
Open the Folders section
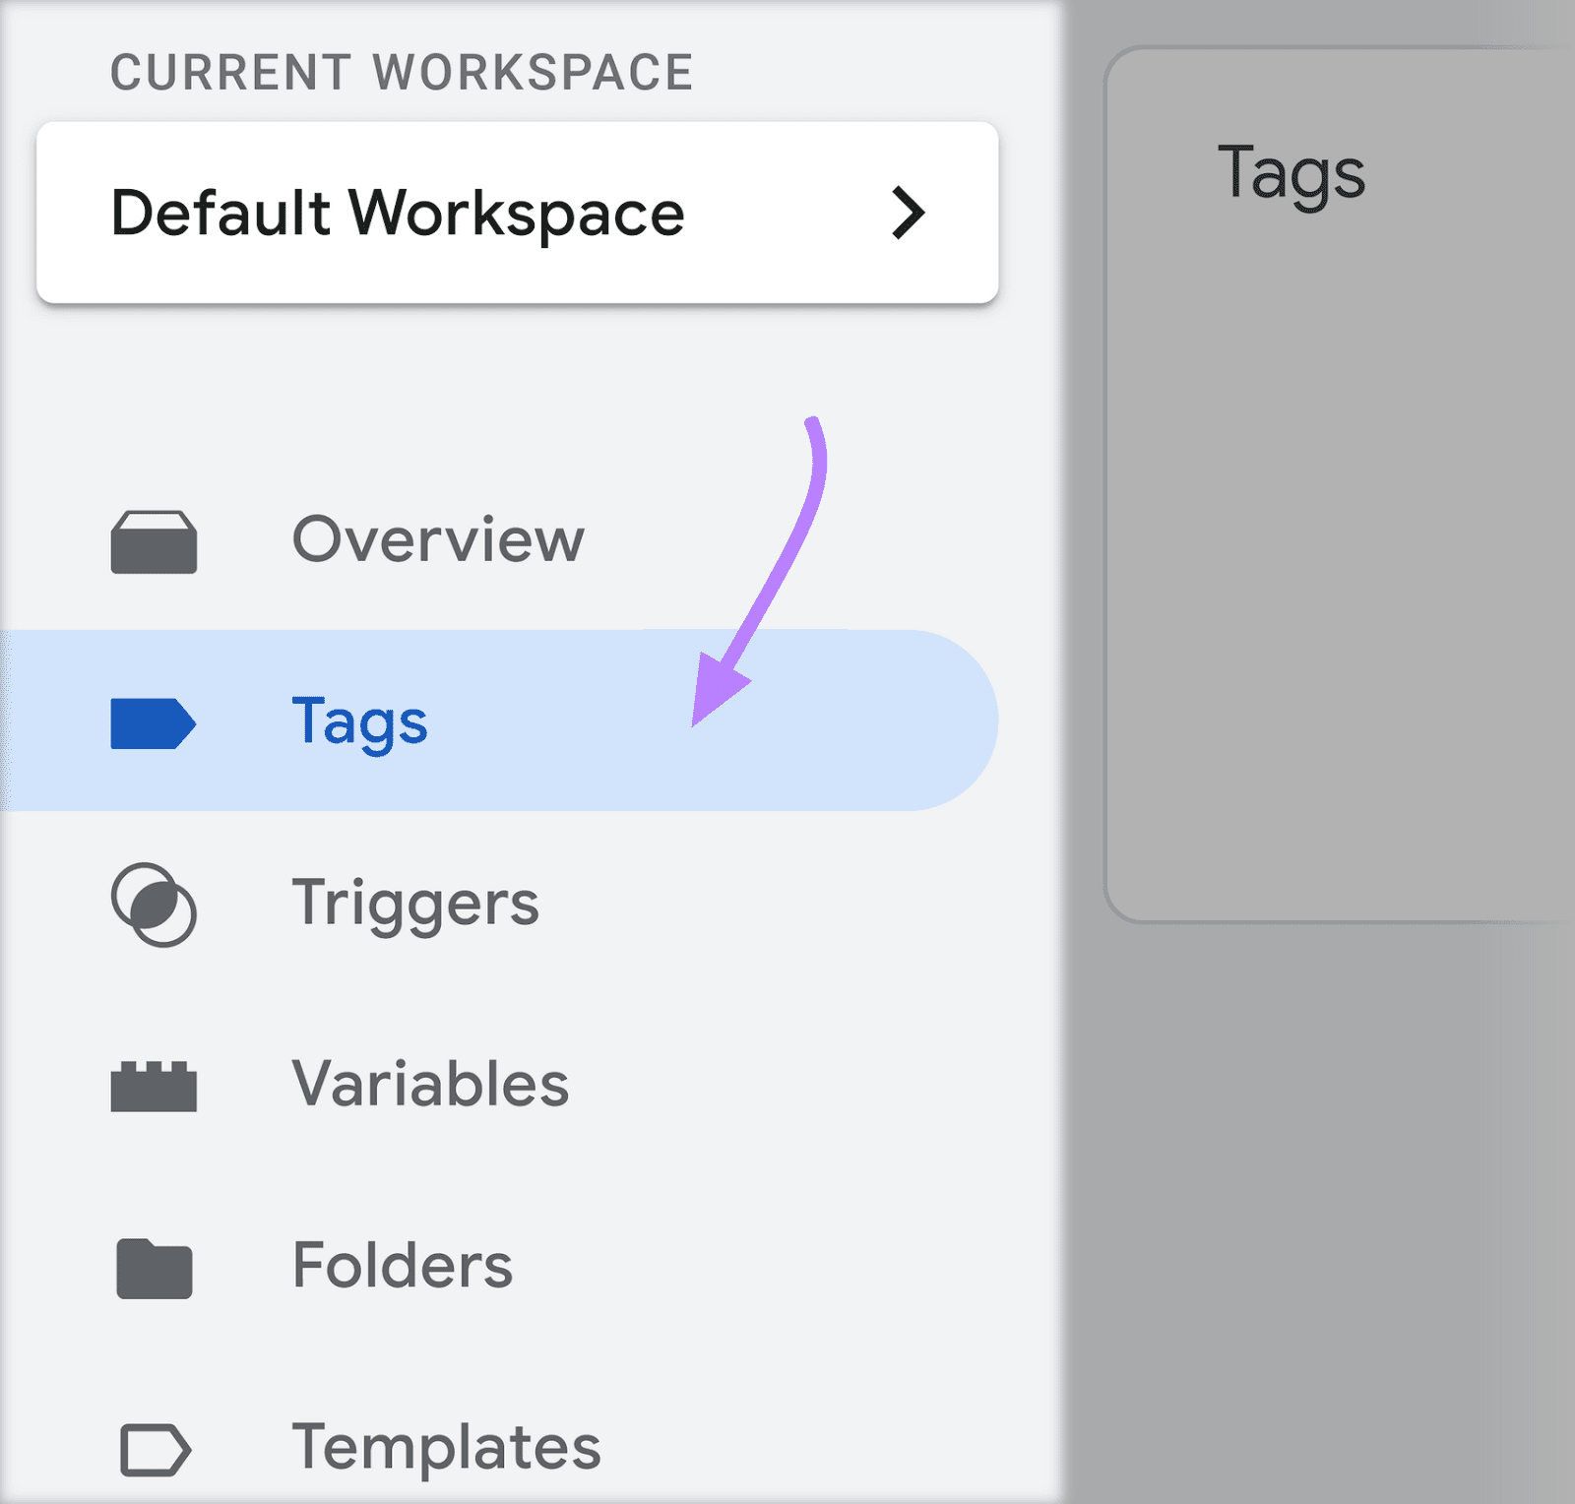click(401, 1268)
